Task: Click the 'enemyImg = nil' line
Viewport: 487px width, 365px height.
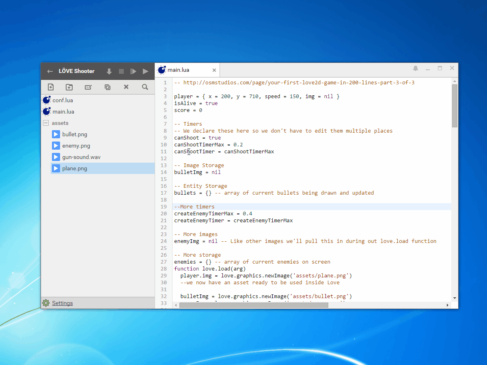Action: pos(305,241)
